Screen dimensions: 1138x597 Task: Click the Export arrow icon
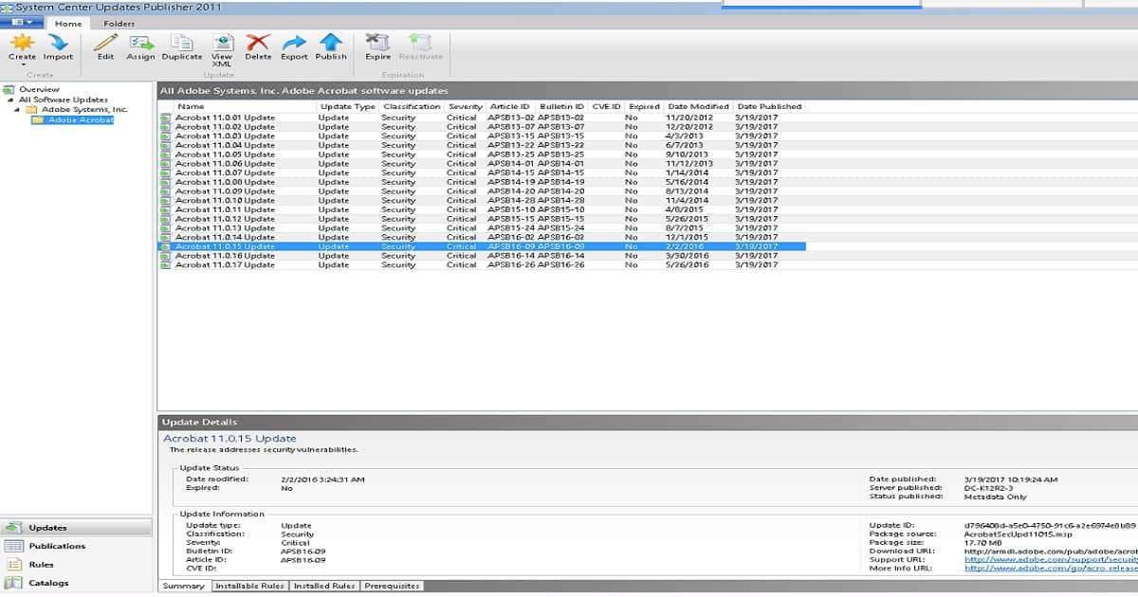pyautogui.click(x=294, y=42)
